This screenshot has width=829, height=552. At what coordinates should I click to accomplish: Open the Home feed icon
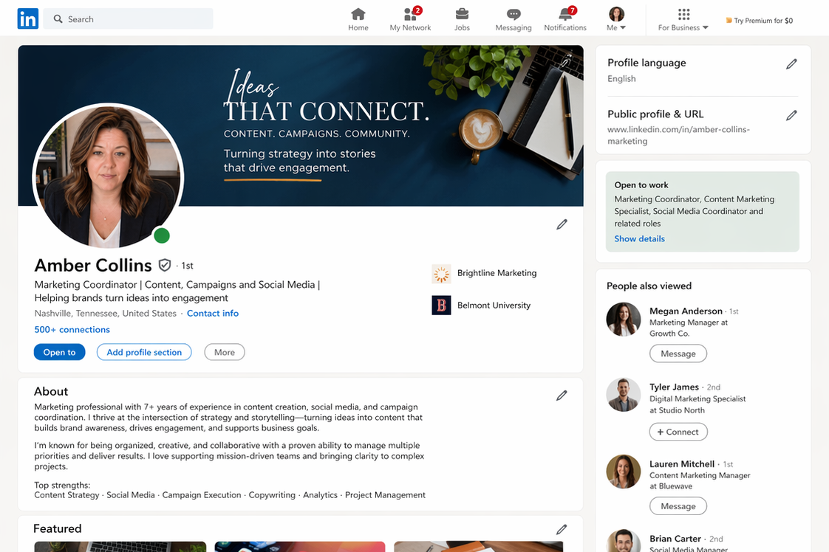point(358,14)
